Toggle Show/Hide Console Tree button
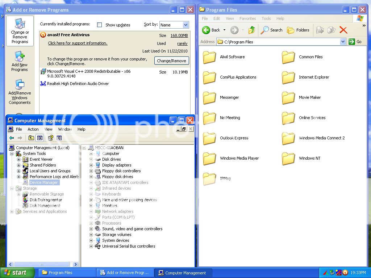This screenshot has width=371, height=278. pyautogui.click(x=40, y=138)
